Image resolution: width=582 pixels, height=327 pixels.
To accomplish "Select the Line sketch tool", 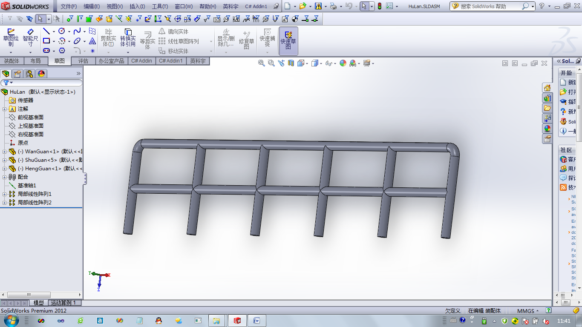I will 46,32.
